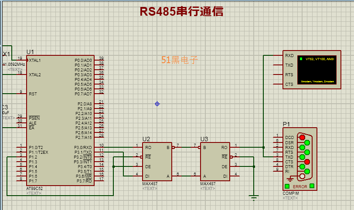Click the RST pin label on U1
354x210 pixels.
tap(33, 94)
